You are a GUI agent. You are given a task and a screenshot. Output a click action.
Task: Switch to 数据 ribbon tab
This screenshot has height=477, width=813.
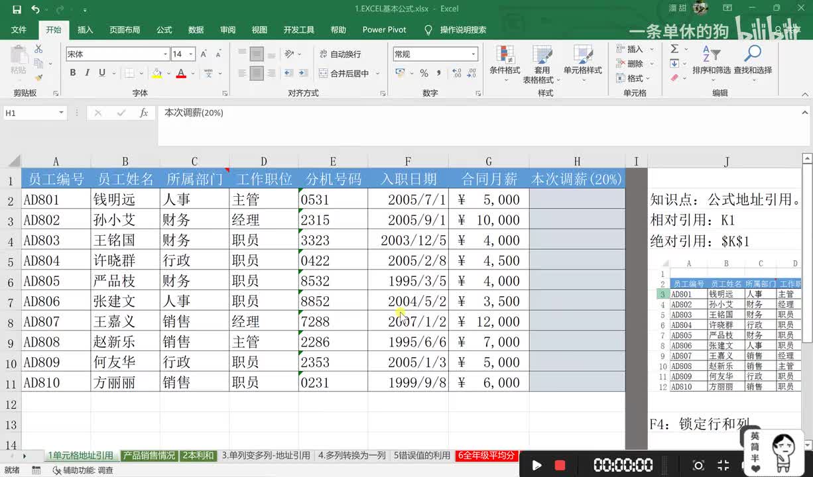click(x=196, y=30)
